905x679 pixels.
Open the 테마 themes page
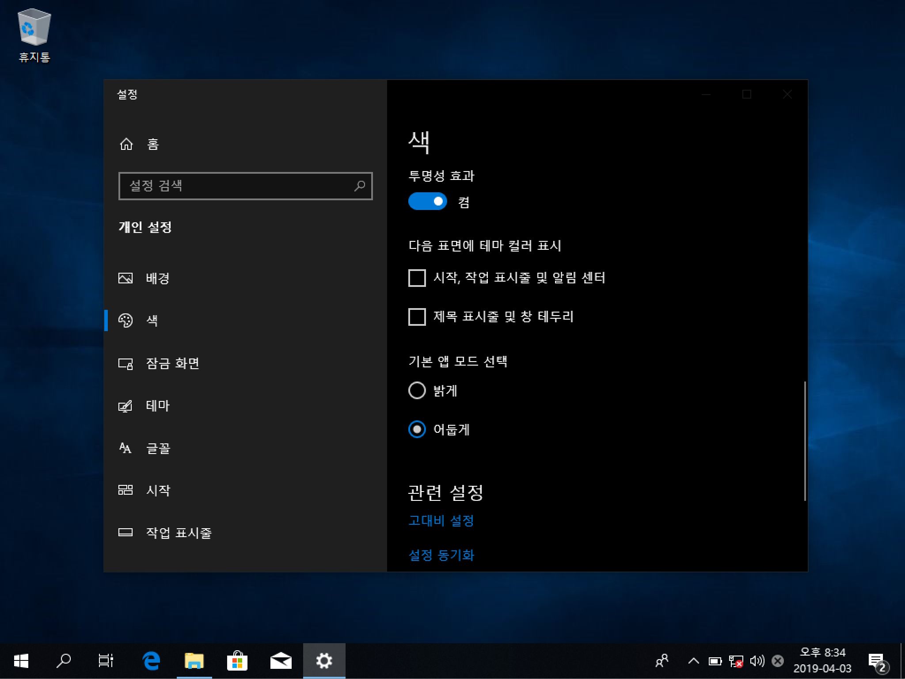pos(157,406)
